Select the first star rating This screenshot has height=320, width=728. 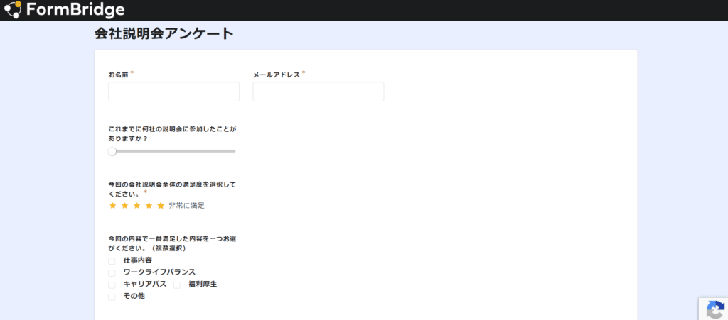(112, 206)
